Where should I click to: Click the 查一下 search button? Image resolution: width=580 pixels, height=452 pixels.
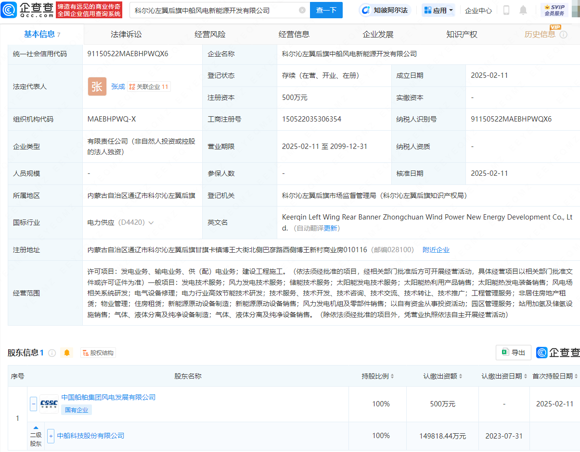(x=326, y=10)
